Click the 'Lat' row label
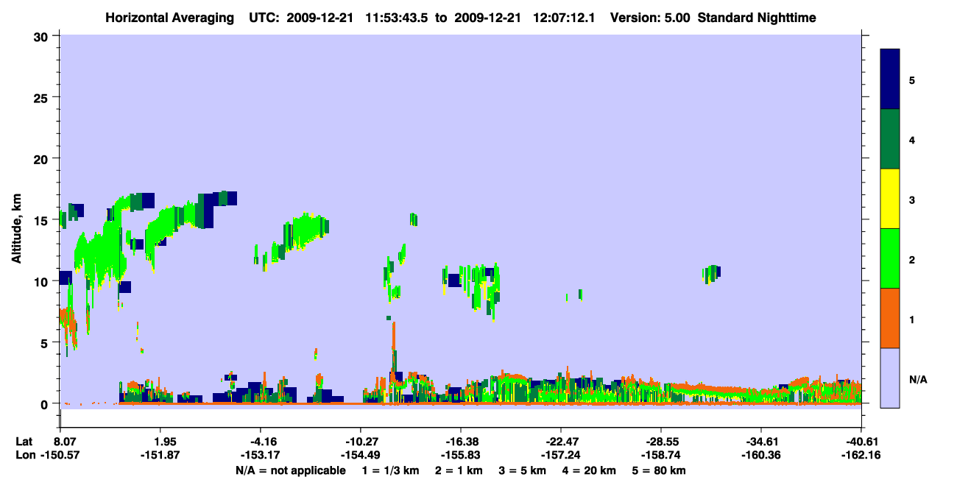 (24, 442)
